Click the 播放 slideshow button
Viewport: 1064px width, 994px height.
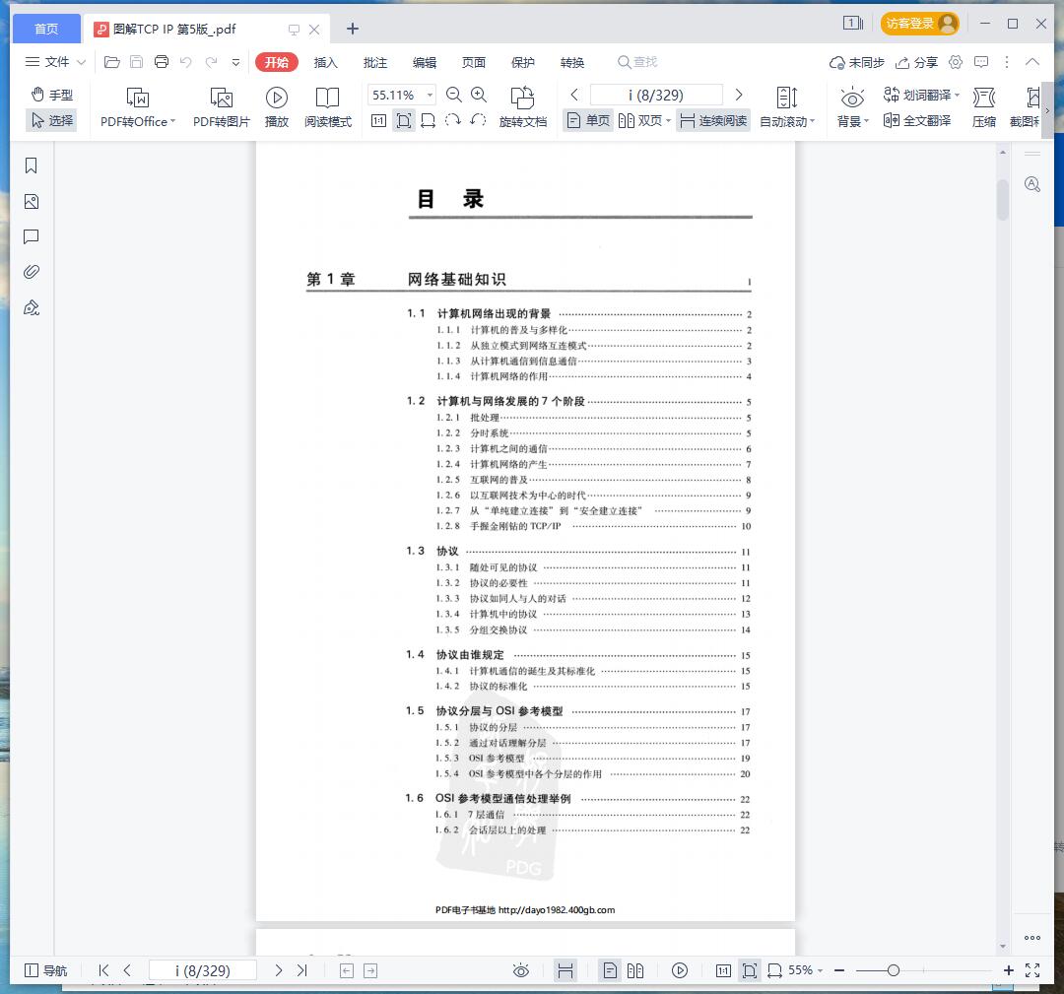tap(276, 107)
